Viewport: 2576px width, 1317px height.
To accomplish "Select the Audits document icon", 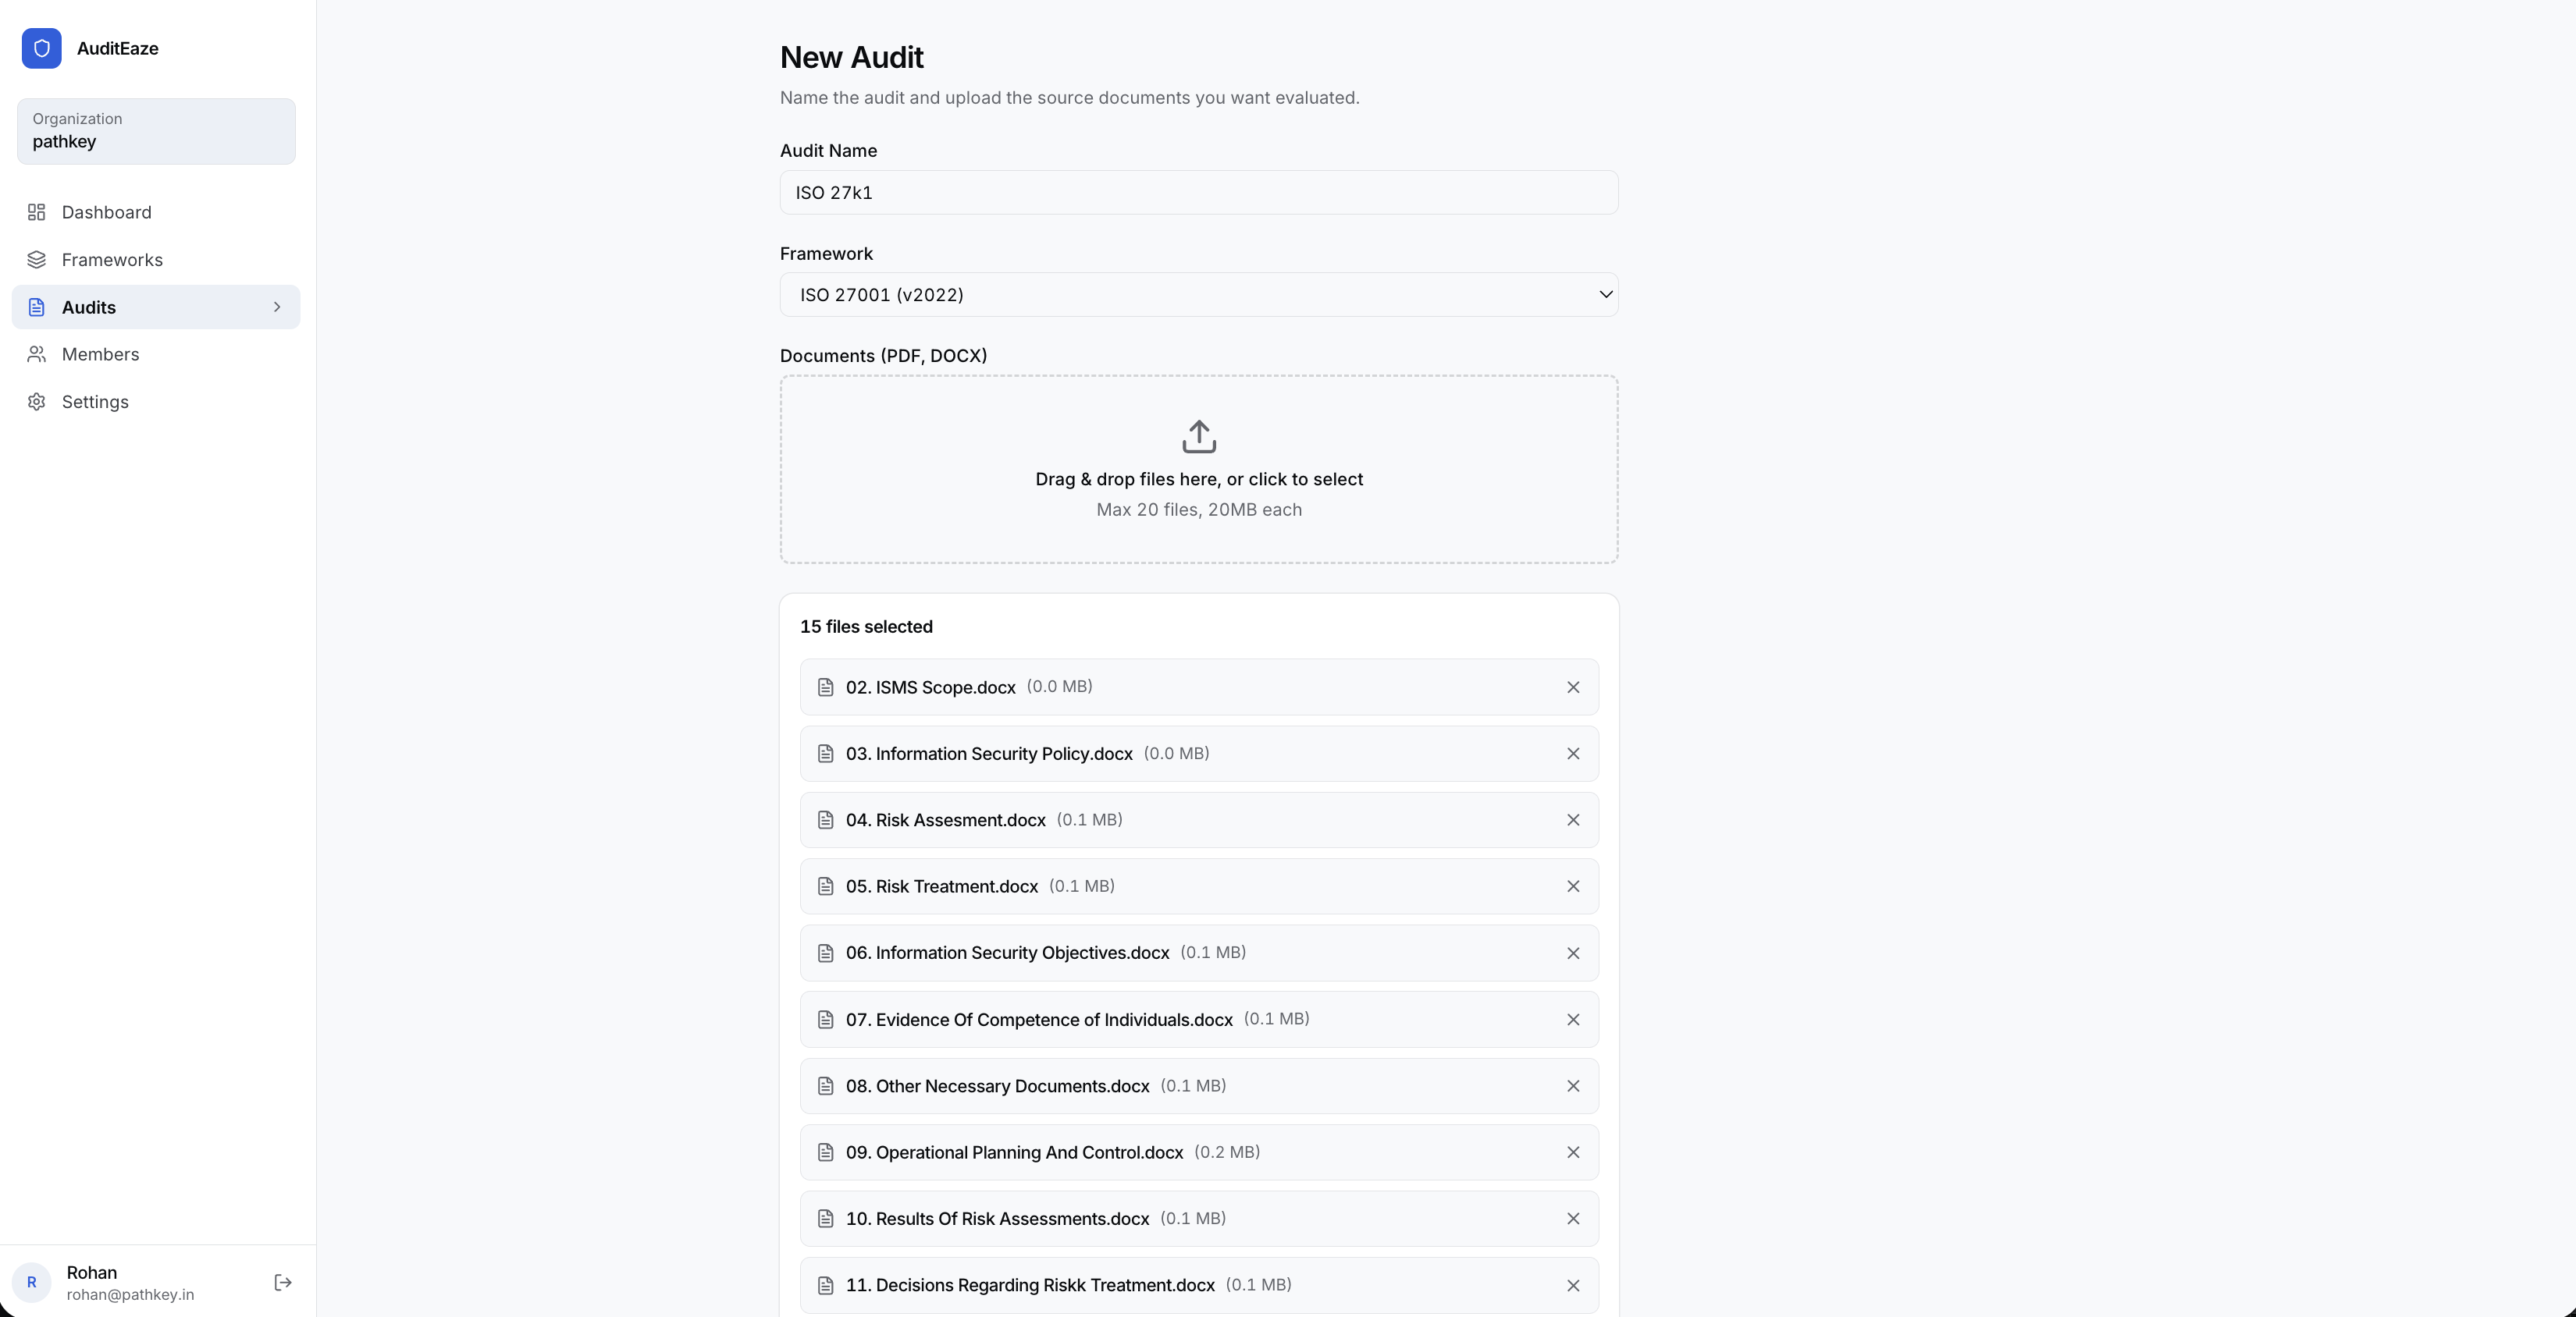I will coord(37,307).
